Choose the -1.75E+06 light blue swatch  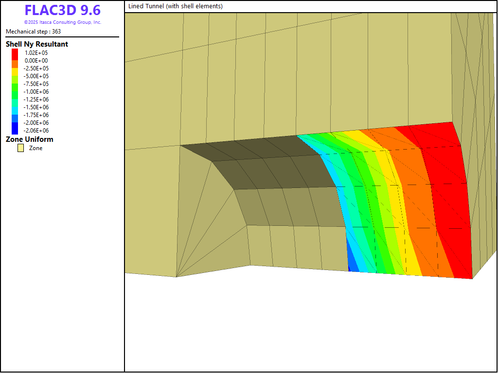(15, 115)
